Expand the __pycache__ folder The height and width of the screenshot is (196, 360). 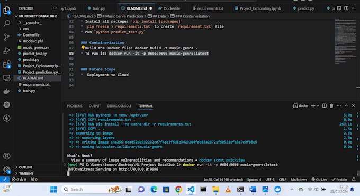pyautogui.click(x=33, y=23)
